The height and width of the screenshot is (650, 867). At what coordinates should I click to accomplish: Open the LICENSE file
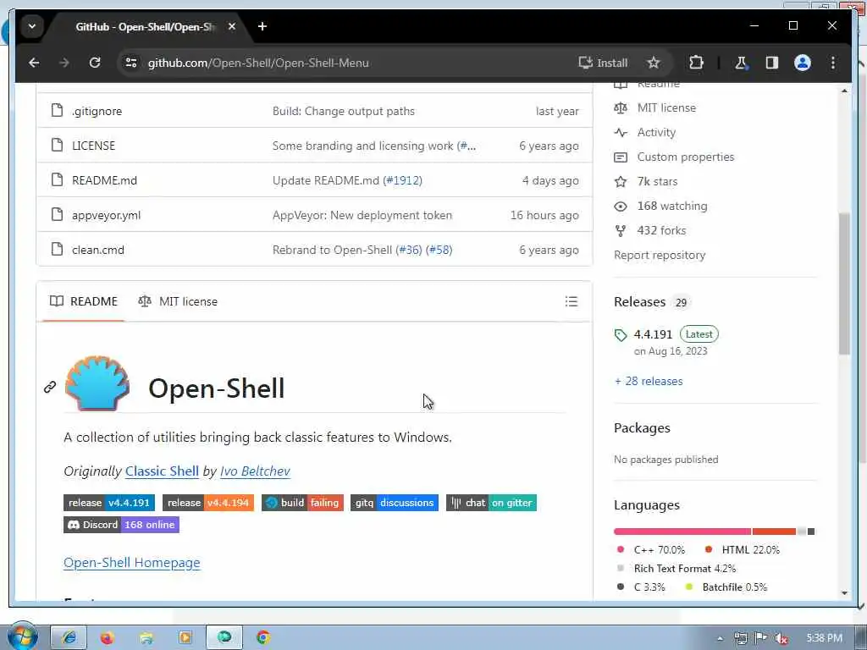click(93, 146)
